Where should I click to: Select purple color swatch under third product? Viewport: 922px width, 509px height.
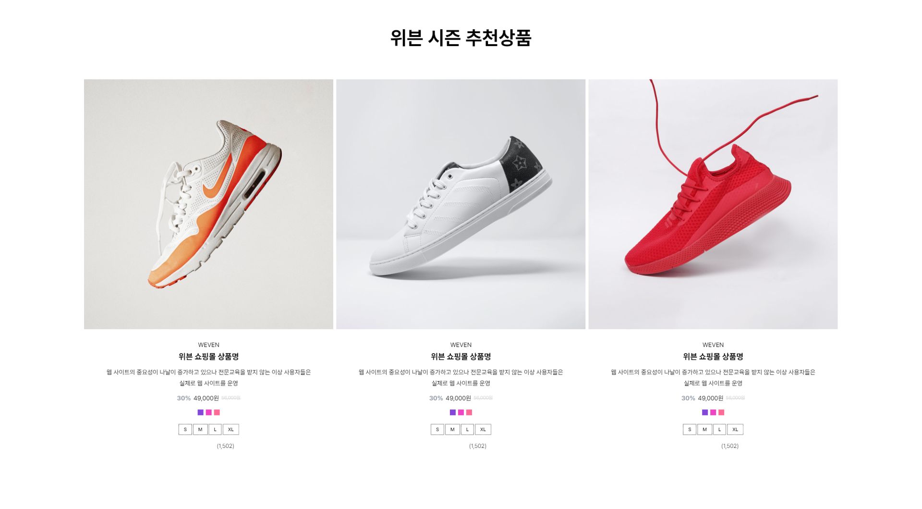pos(705,412)
